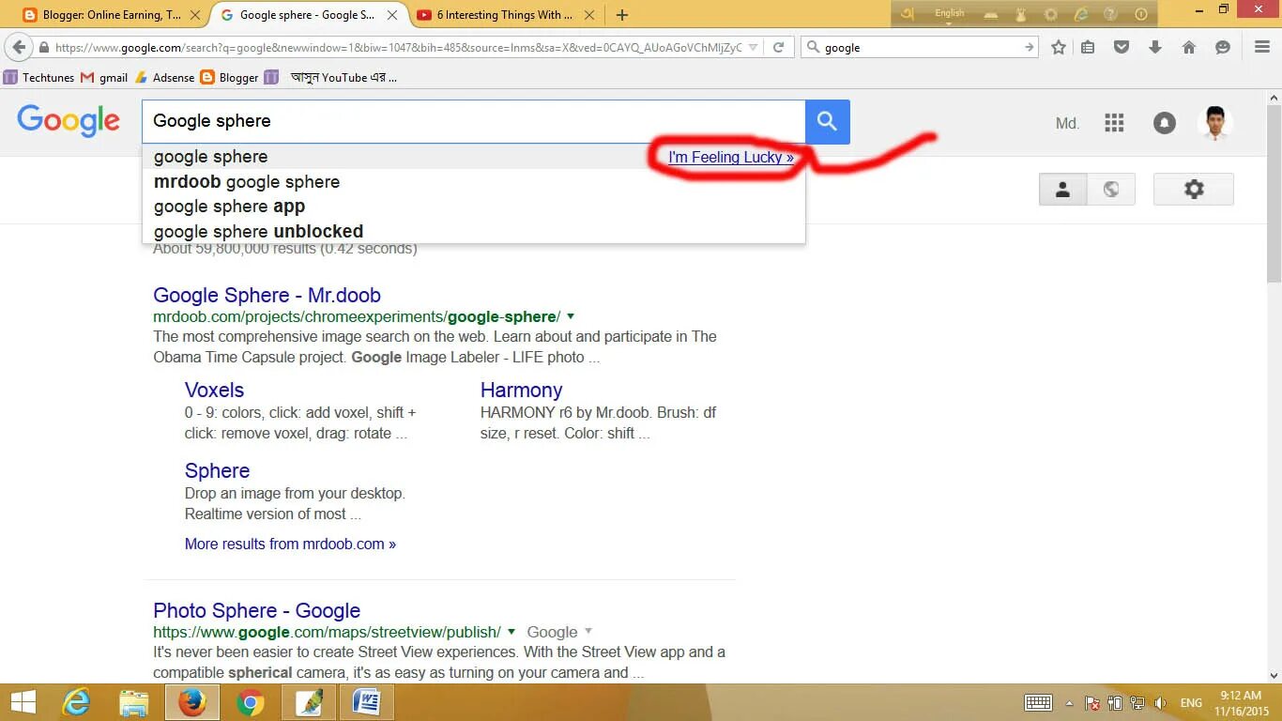Open the Google Sphere - Mr.doob result
Viewport: 1282px width, 721px height.
click(267, 296)
